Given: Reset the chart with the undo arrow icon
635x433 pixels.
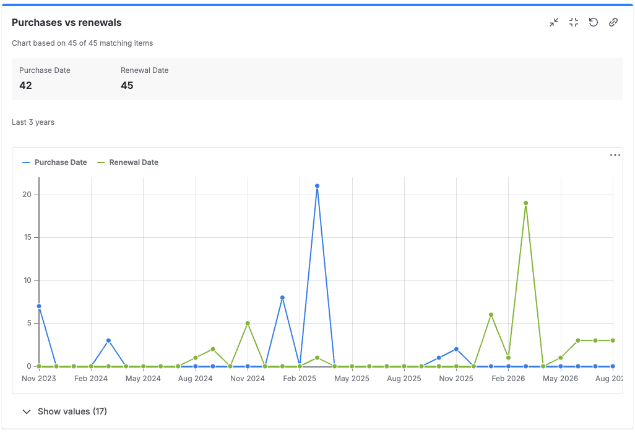Looking at the screenshot, I should [x=594, y=23].
